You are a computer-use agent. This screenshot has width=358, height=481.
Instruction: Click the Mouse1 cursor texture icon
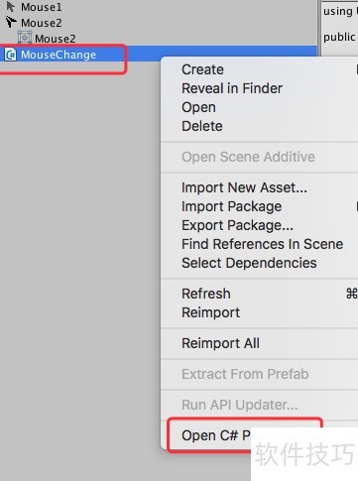pyautogui.click(x=11, y=7)
